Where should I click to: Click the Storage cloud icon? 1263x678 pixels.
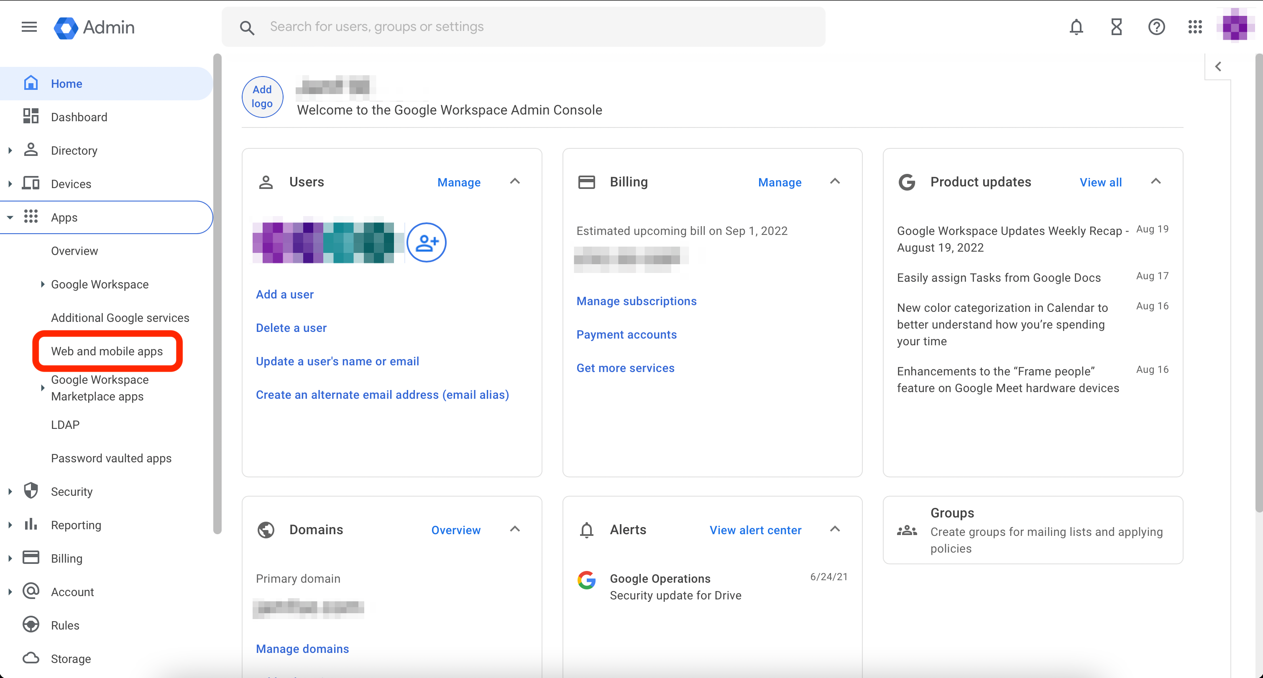point(31,658)
